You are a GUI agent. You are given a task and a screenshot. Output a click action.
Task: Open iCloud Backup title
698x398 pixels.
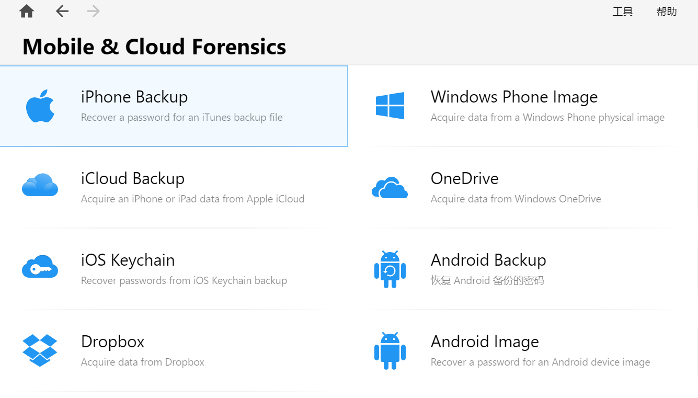coord(133,178)
